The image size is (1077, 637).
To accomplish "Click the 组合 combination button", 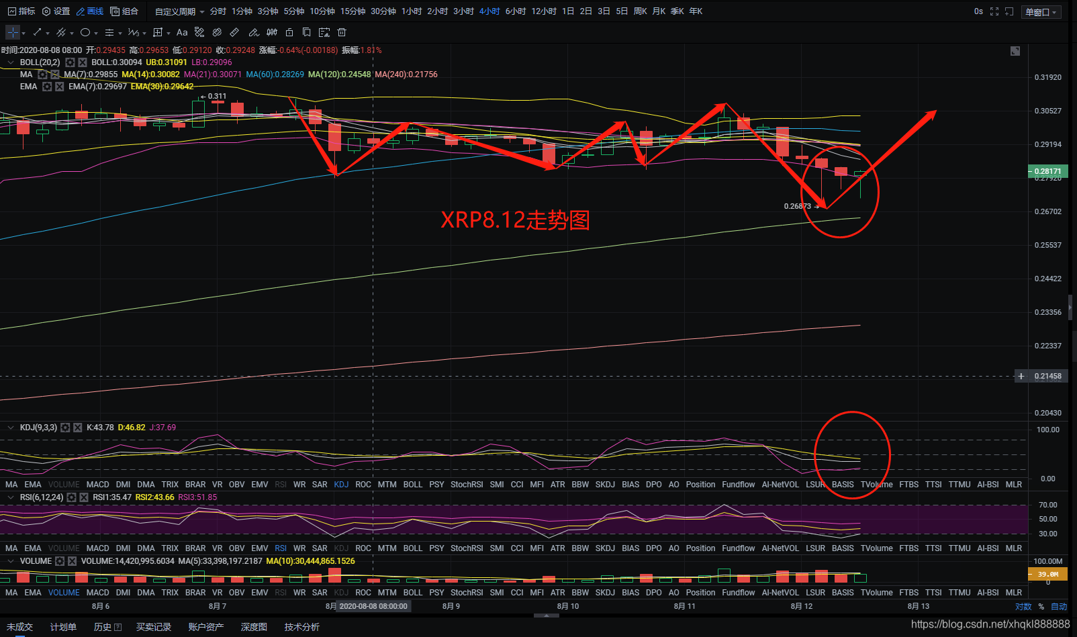I will [124, 11].
